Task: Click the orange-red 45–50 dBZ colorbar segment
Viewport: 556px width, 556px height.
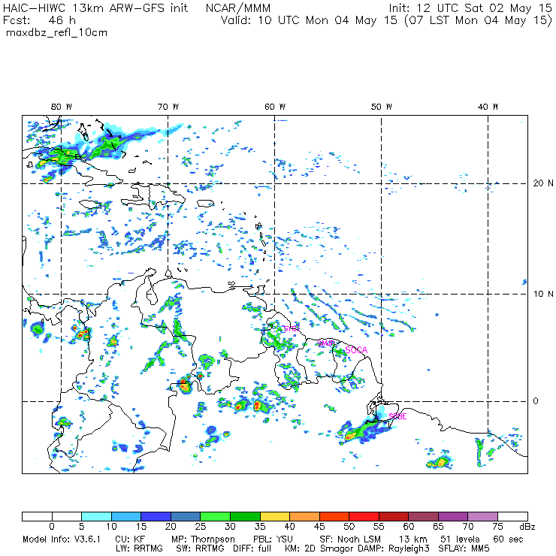Action: tap(334, 516)
